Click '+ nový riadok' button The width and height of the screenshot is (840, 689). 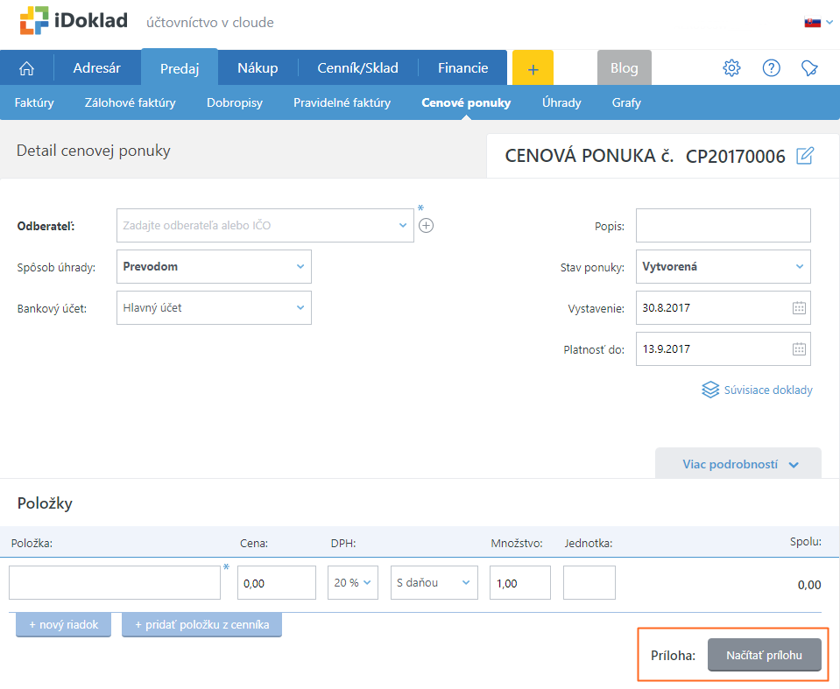pyautogui.click(x=63, y=625)
